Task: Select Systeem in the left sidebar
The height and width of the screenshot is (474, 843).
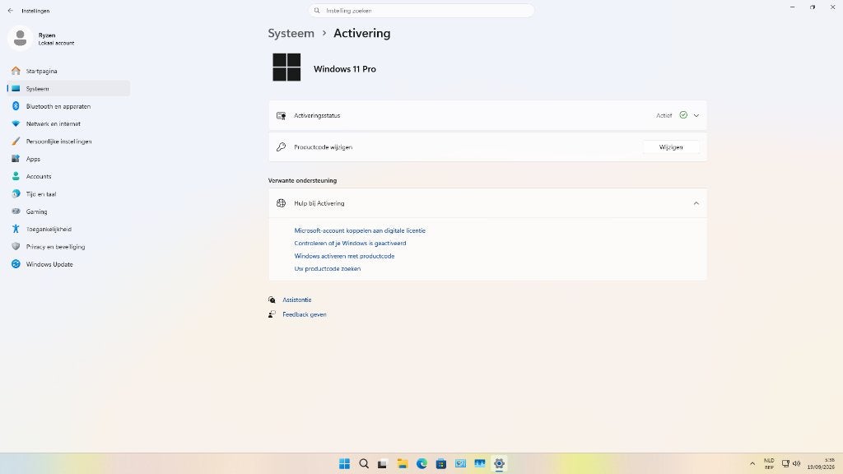Action: (x=68, y=89)
